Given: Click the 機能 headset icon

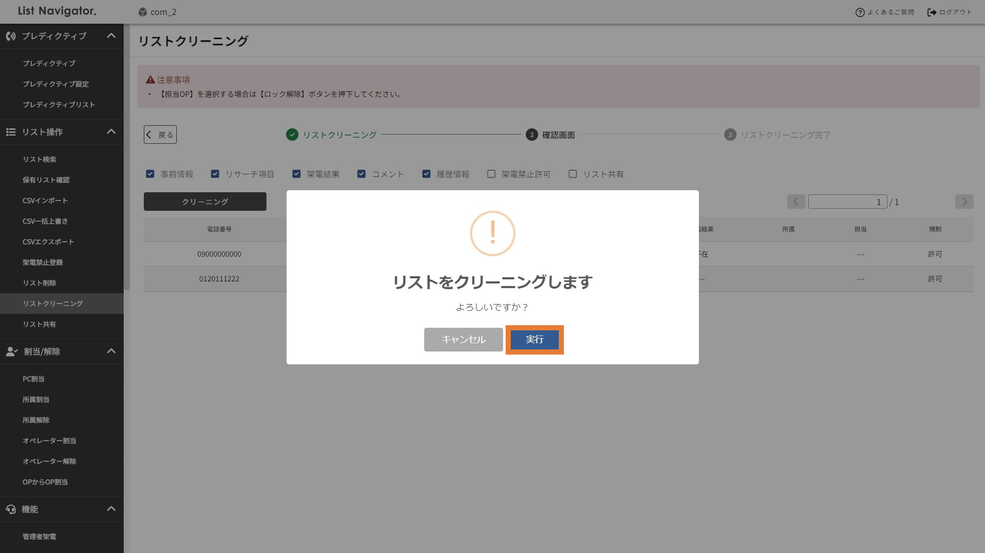Looking at the screenshot, I should point(11,509).
